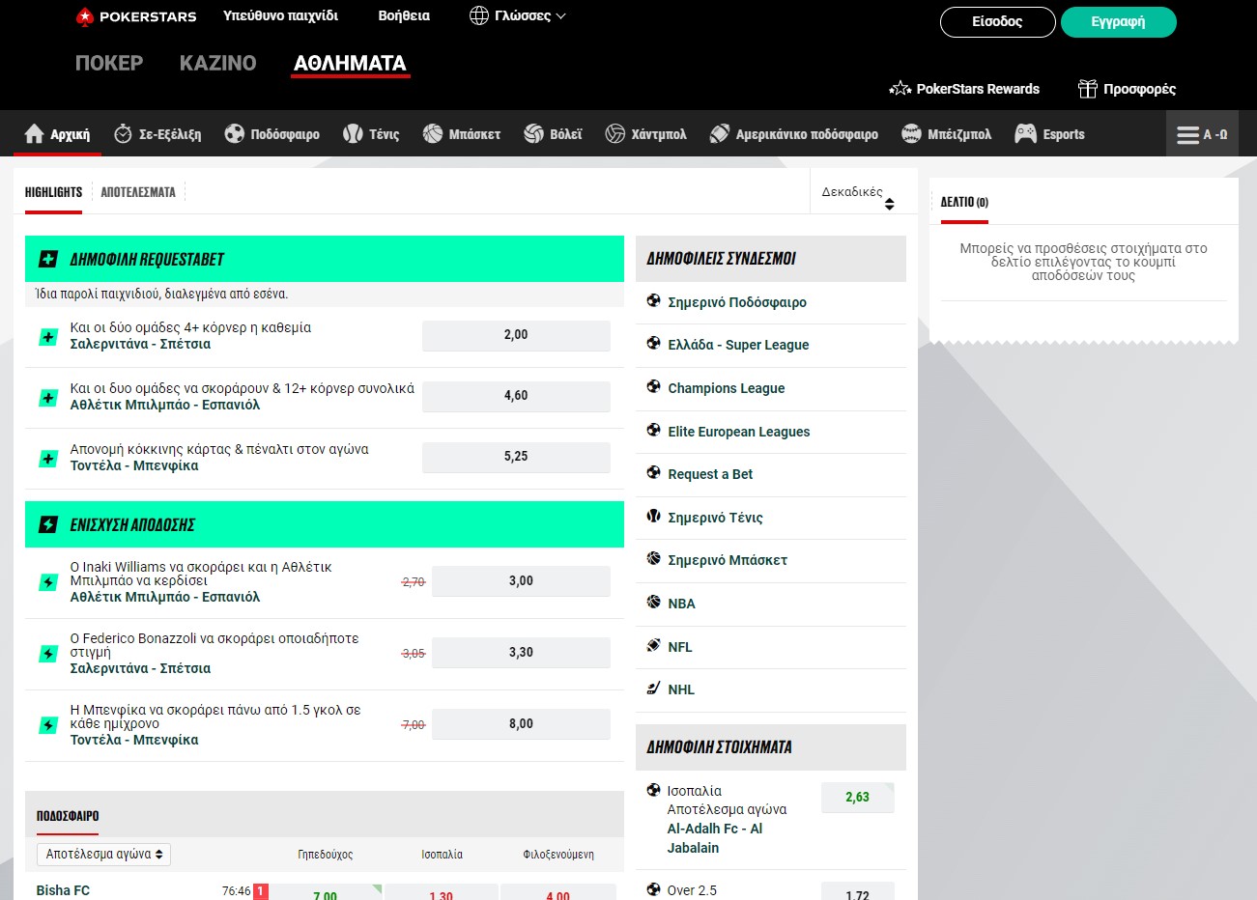Click the home icon for Αρχική
This screenshot has height=900, width=1257.
pyautogui.click(x=35, y=133)
